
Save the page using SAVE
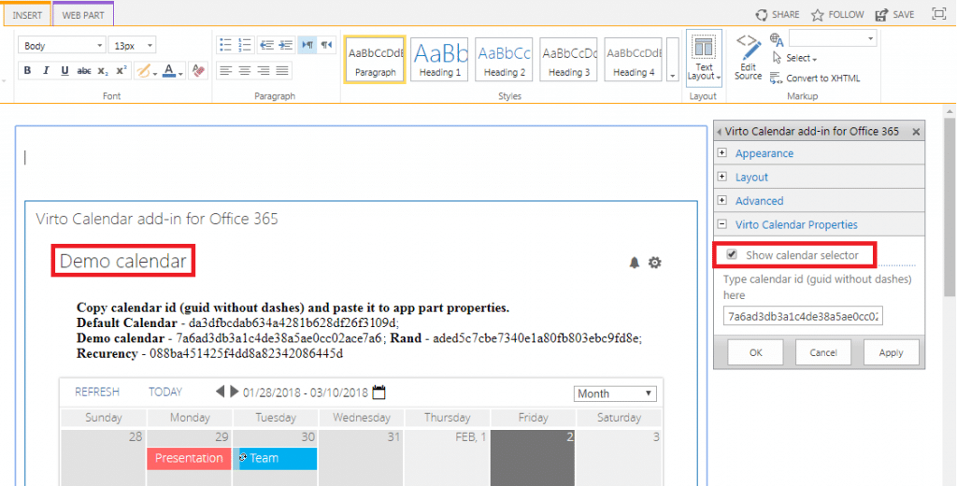(894, 14)
